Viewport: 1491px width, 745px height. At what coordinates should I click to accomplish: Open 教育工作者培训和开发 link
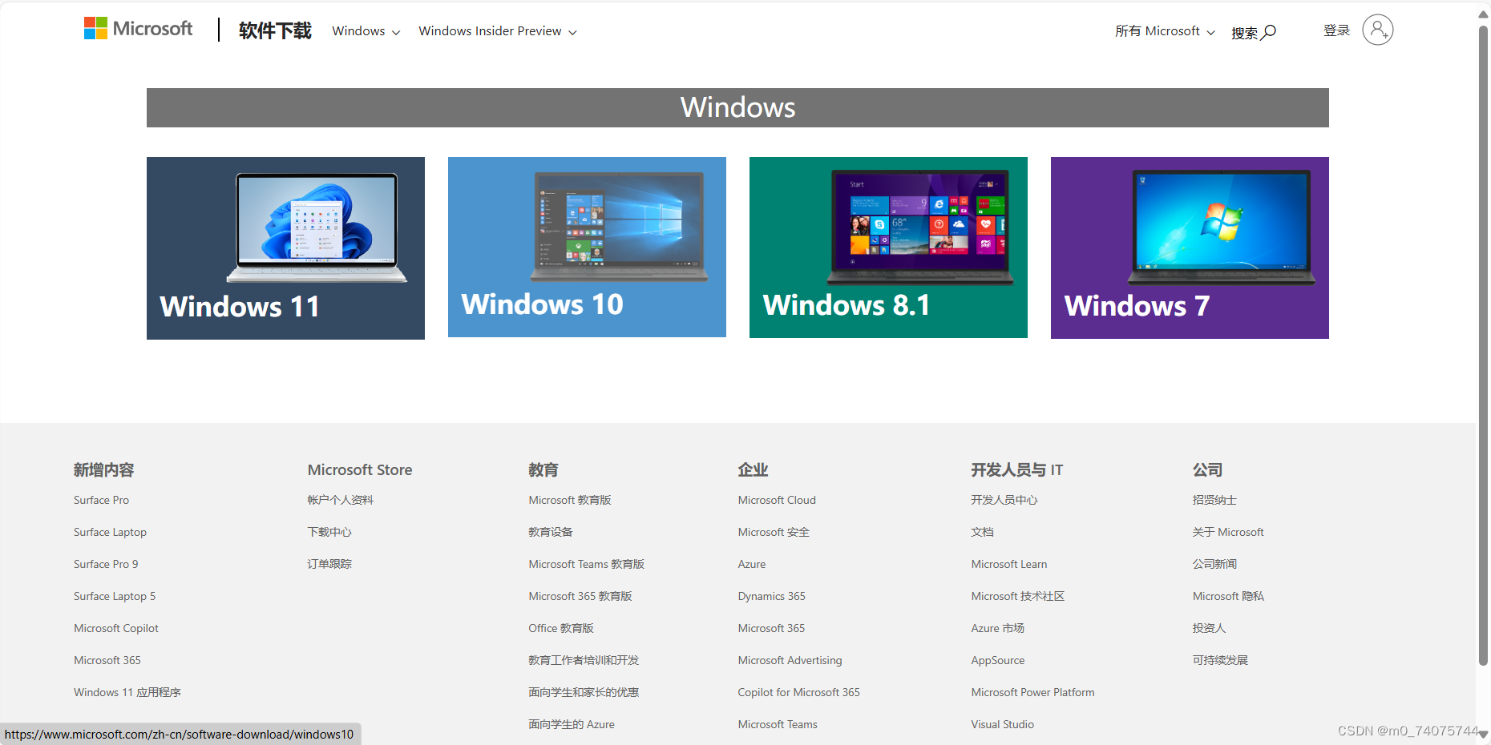[x=584, y=660]
